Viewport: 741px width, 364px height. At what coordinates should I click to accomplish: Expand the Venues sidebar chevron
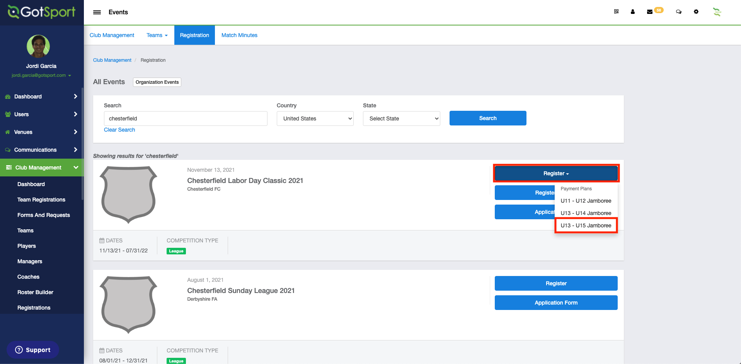75,132
